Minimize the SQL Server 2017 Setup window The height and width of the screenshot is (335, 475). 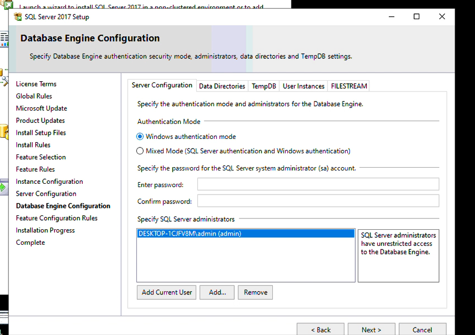tap(392, 17)
